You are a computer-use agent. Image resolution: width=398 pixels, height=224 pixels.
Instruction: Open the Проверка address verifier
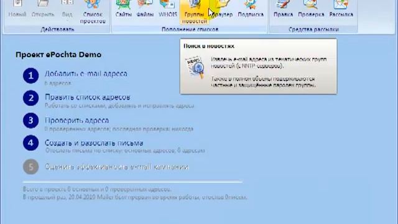pyautogui.click(x=311, y=9)
